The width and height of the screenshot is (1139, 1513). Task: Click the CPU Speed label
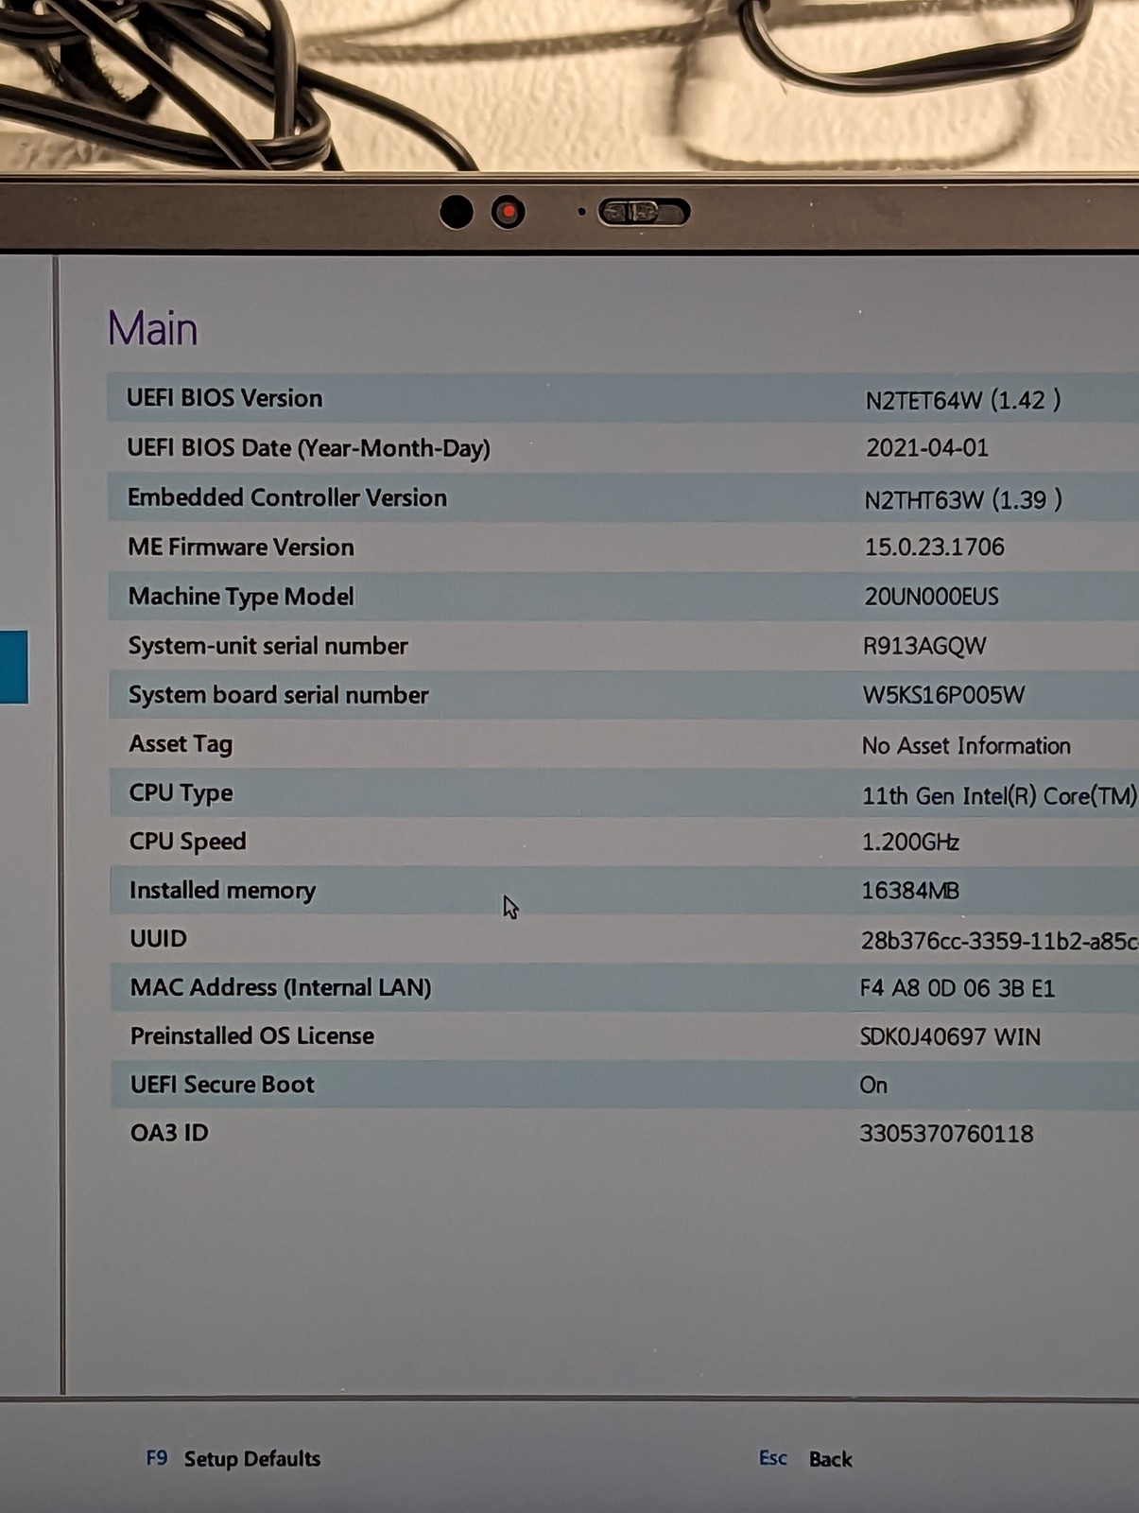tap(187, 842)
